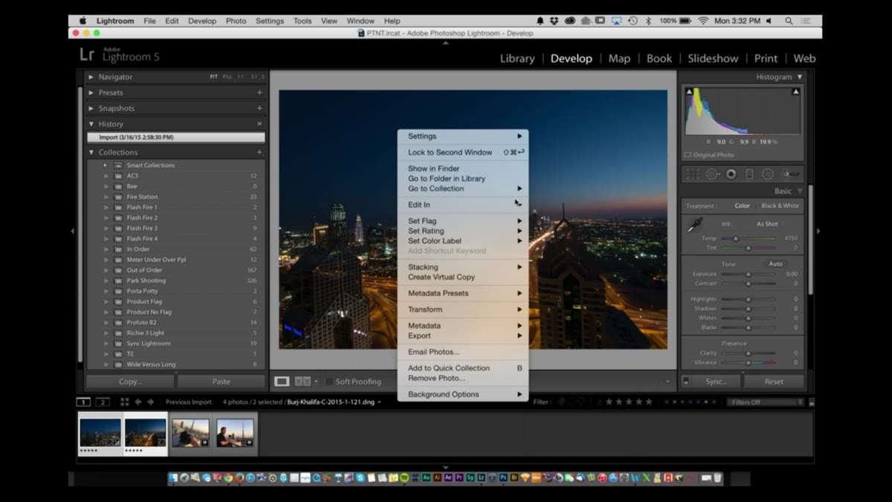Toggle histogram highlight clipping triangle
Screen dimensions: 892x502
796,91
